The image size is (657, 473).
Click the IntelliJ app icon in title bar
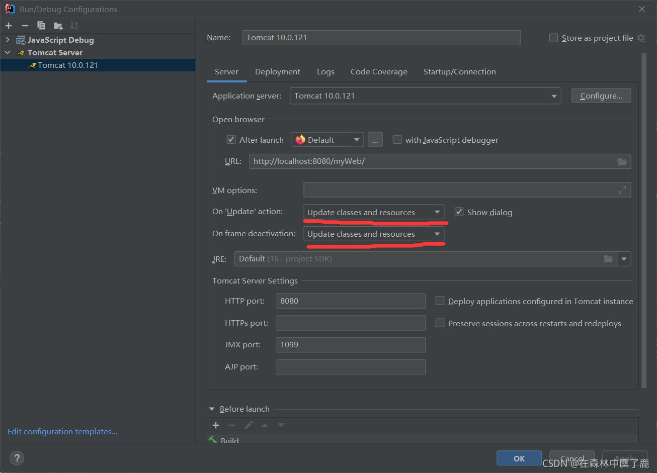(x=10, y=9)
